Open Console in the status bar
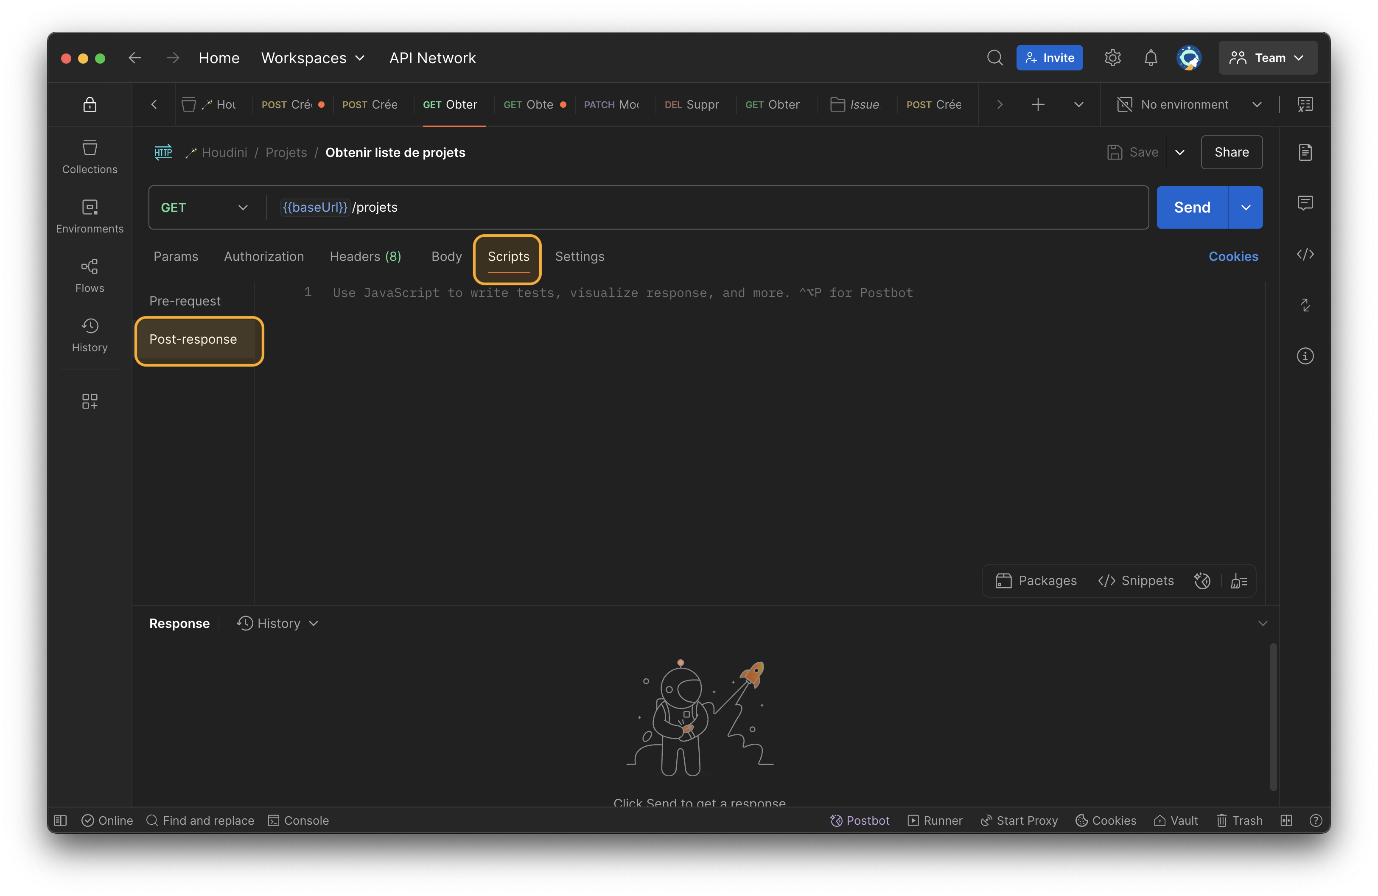The height and width of the screenshot is (896, 1378). pyautogui.click(x=299, y=820)
